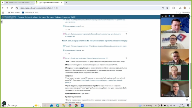The image size is (192, 108).
Task: Bookmark this page with the star icon
Action: 167,8
